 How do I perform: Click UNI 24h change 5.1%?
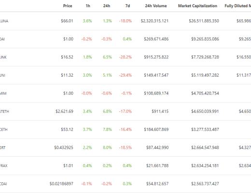tap(107, 75)
